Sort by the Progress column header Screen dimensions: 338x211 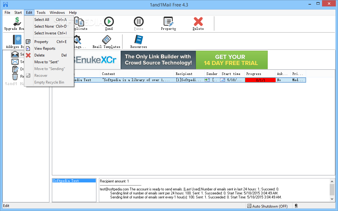(x=260, y=74)
